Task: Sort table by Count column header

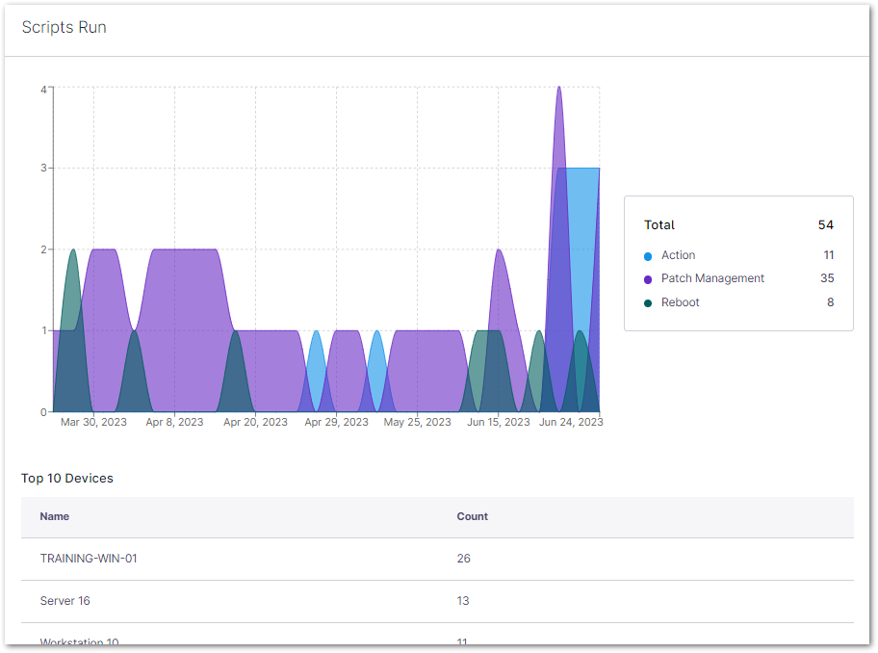Action: tap(472, 516)
